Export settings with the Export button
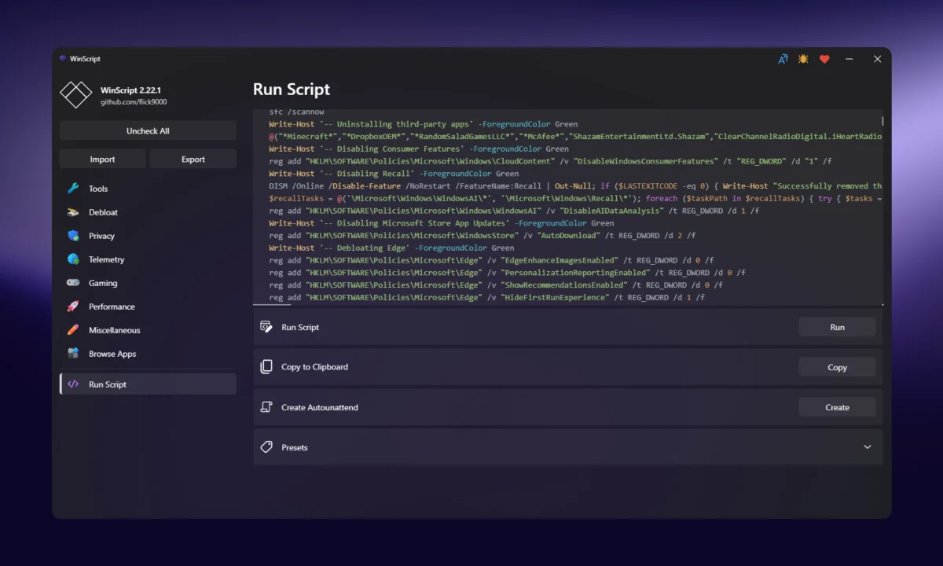The width and height of the screenshot is (943, 566). pos(193,160)
